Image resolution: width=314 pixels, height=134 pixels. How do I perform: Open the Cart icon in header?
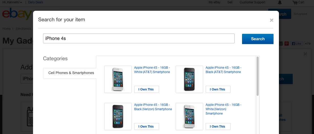295,3
